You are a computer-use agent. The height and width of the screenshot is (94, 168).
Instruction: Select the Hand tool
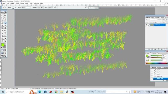(x=2, y=41)
